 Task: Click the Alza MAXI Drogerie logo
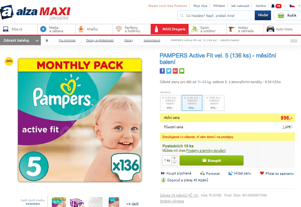(35, 12)
